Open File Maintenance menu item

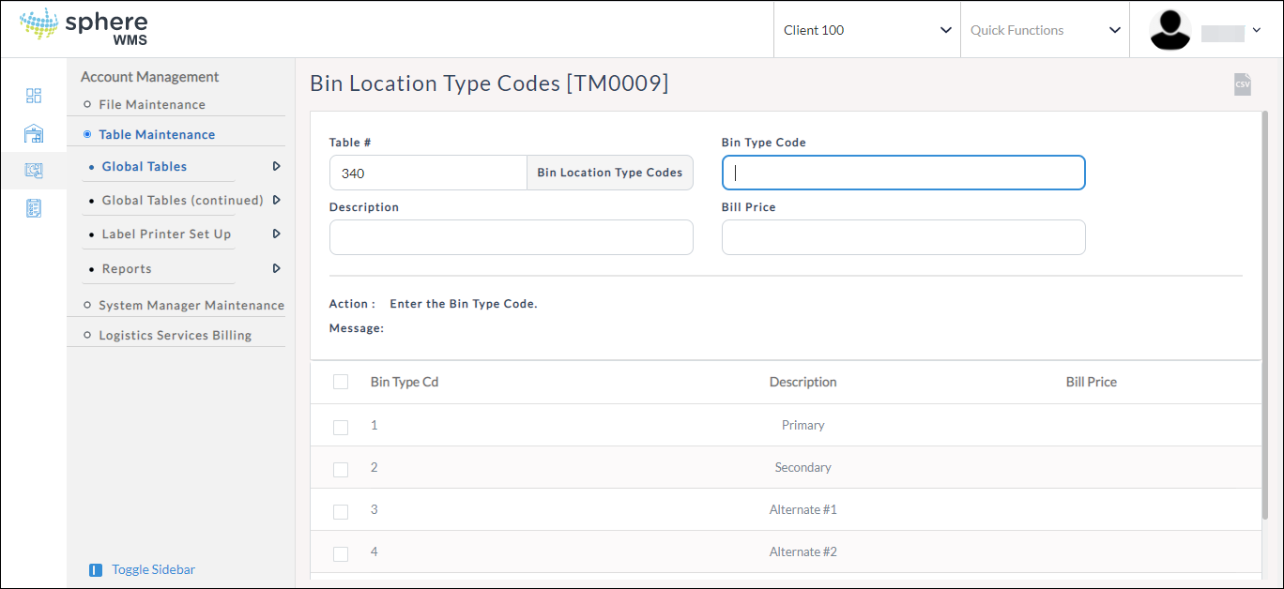click(x=152, y=104)
